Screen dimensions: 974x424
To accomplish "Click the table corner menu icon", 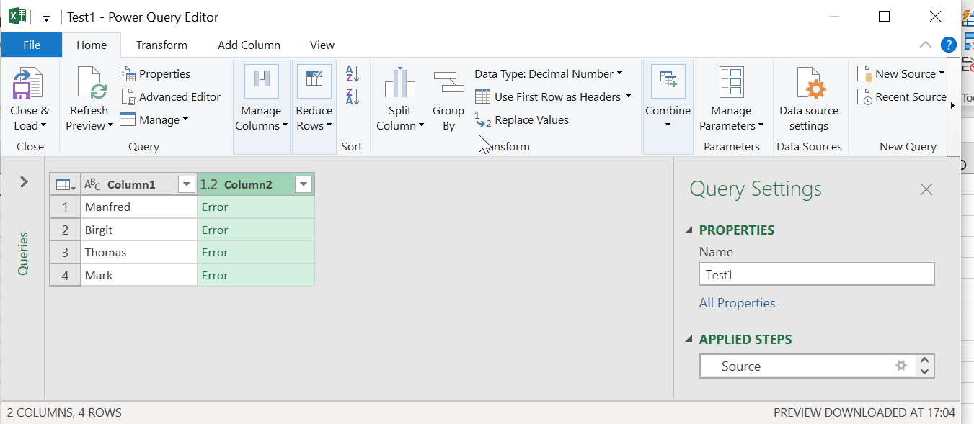I will 65,185.
